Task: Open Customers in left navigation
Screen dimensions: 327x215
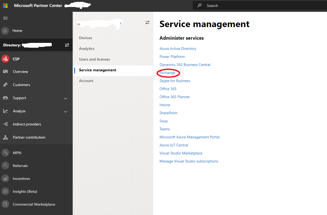Action: [21, 85]
